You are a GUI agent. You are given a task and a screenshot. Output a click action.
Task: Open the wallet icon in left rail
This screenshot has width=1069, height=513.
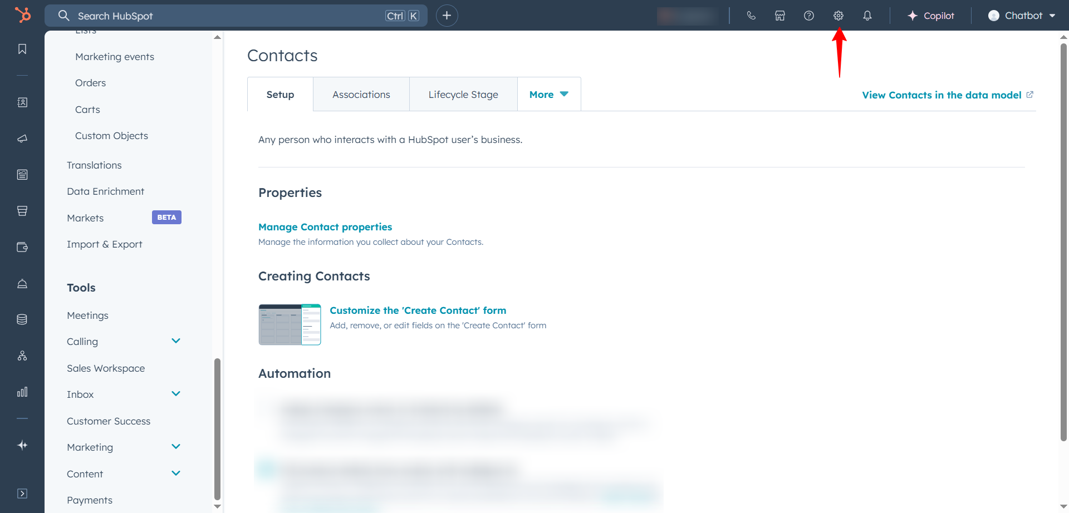tap(22, 247)
